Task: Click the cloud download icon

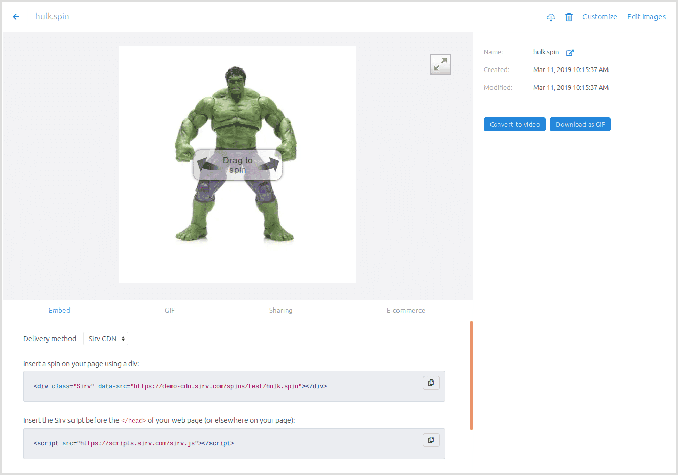Action: (x=551, y=17)
